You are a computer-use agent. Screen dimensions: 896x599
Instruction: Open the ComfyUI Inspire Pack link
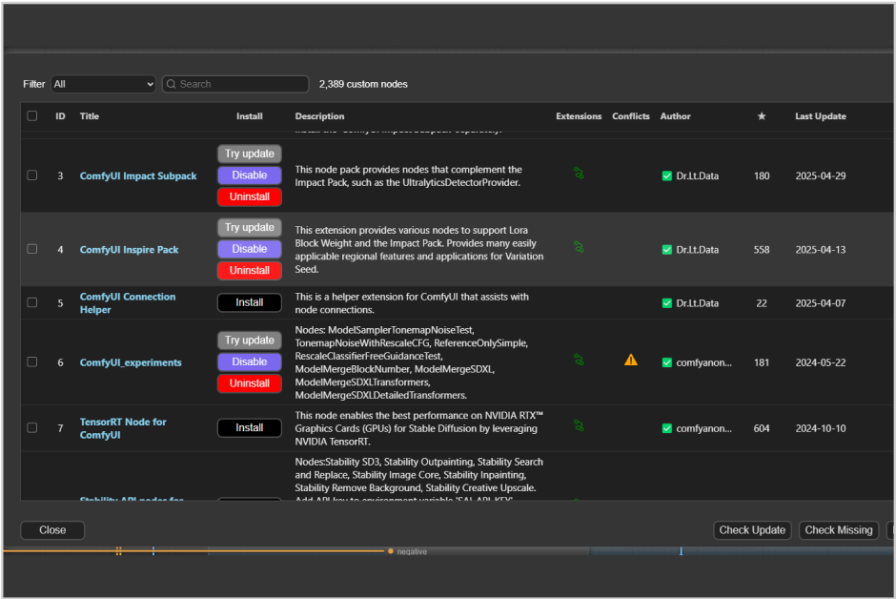tap(129, 250)
